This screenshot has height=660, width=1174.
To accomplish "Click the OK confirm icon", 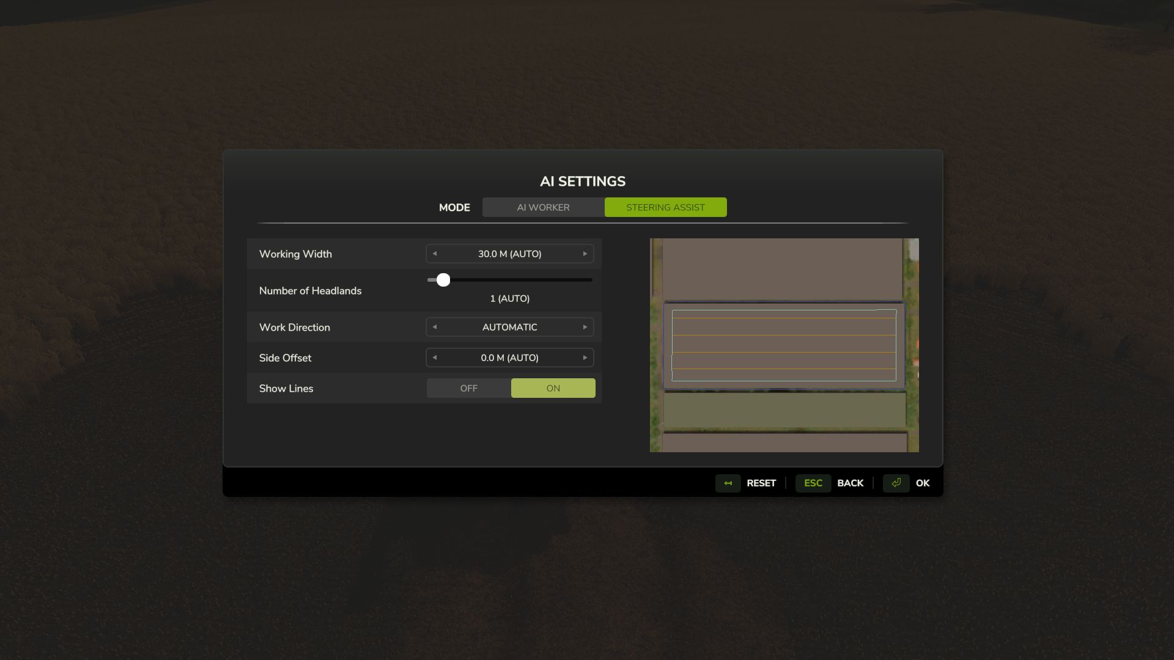I will point(896,483).
